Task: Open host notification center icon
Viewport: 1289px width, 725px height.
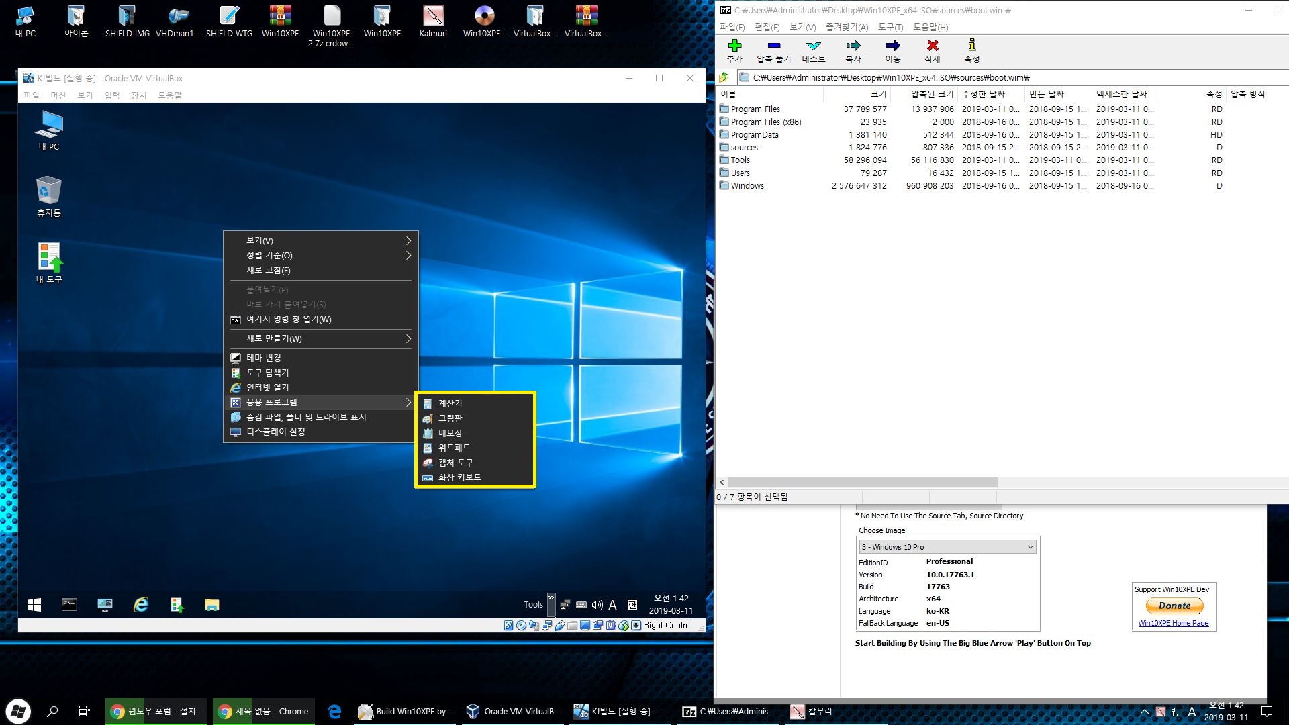Action: [1267, 712]
